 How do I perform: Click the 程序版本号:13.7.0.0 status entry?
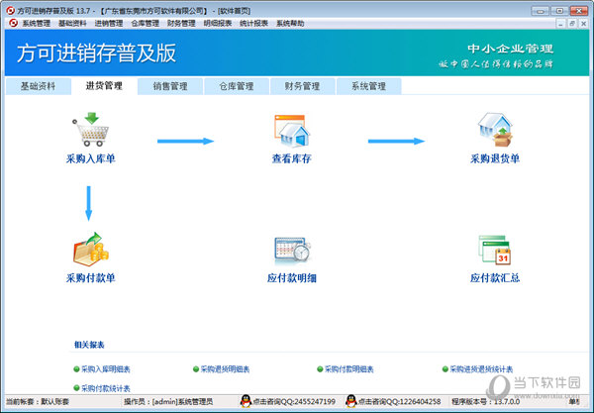[486, 402]
